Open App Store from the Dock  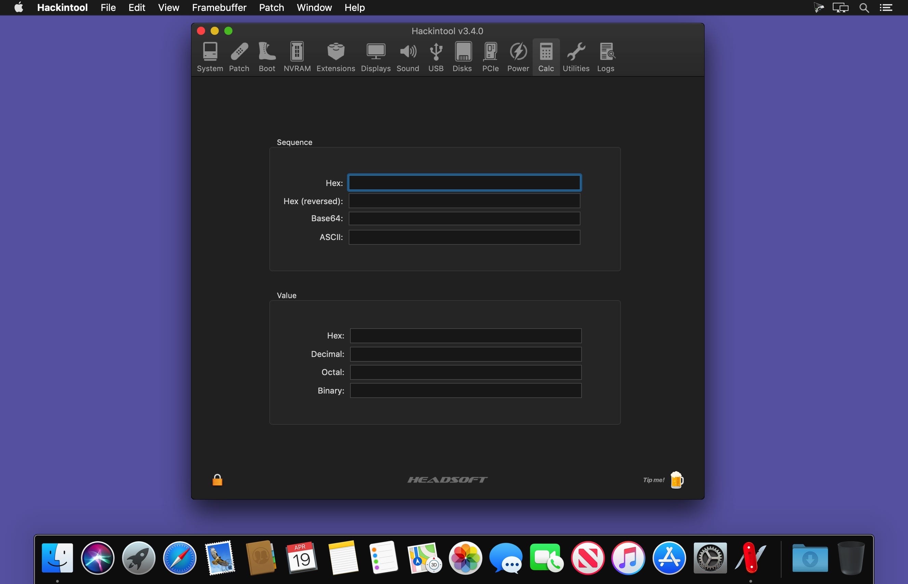click(669, 558)
